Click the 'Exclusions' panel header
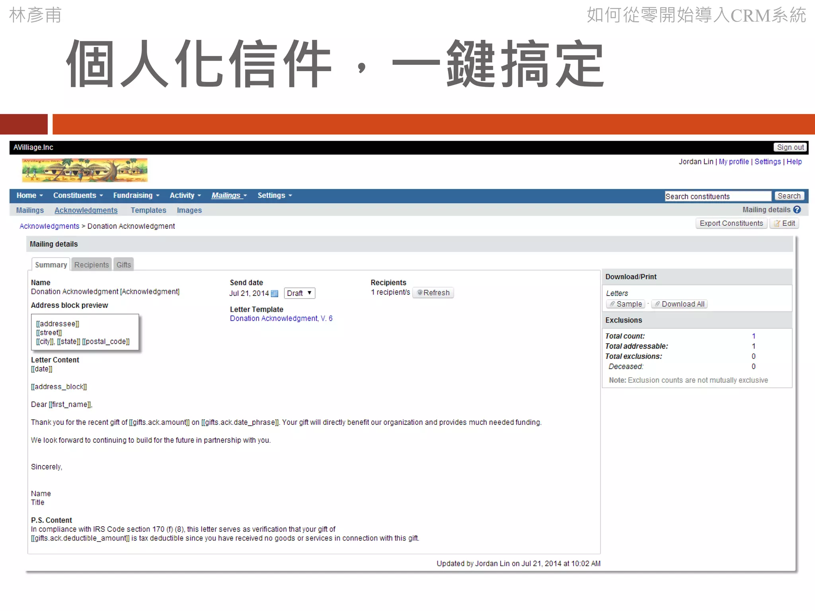 click(x=697, y=320)
